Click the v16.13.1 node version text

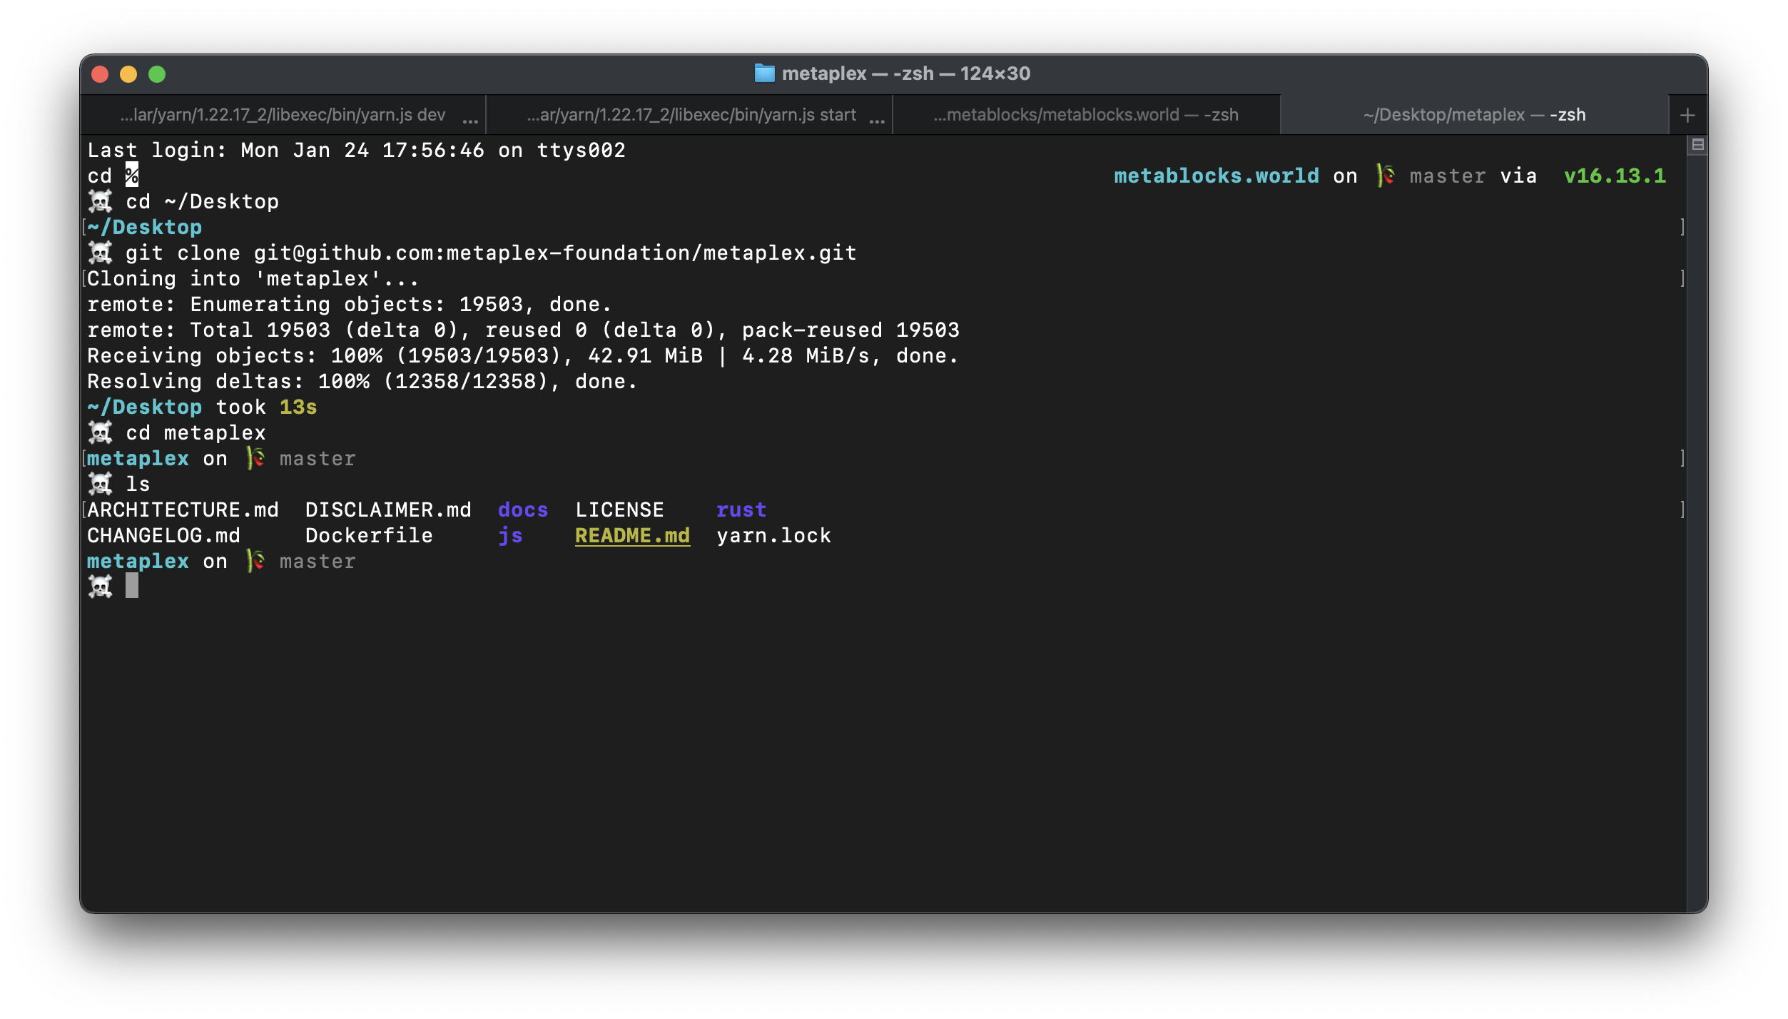point(1614,176)
